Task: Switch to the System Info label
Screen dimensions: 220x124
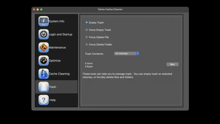Action: coord(57,21)
